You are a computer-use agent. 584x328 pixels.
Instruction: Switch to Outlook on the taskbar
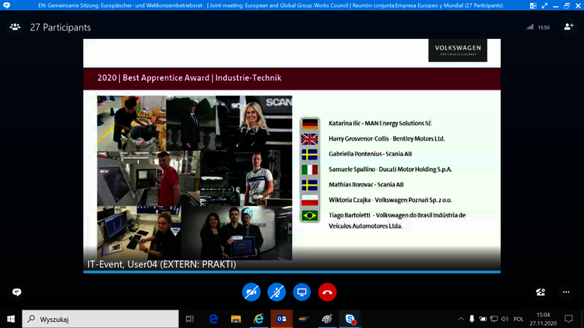[x=282, y=319]
